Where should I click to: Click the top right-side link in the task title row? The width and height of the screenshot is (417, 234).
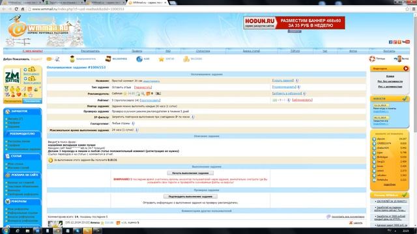coord(283,81)
